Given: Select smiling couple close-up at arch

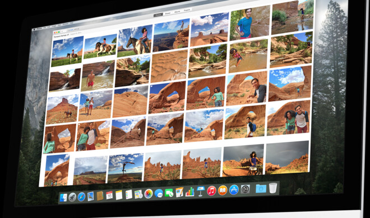Looking at the screenshot, I should (x=288, y=118).
